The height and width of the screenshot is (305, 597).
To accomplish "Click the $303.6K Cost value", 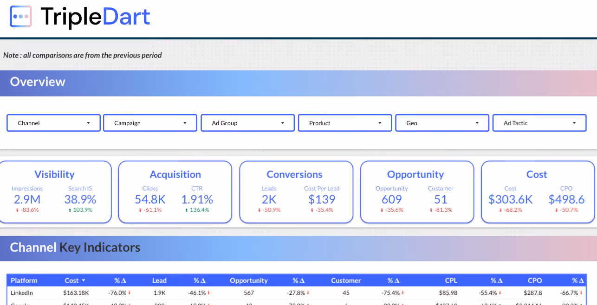I will (511, 199).
